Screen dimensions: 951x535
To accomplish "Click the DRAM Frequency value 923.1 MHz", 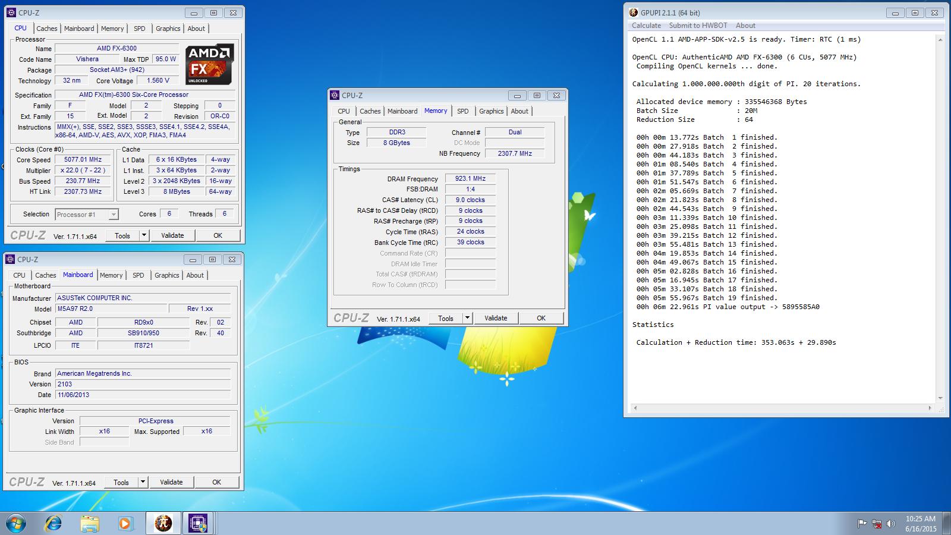I will (470, 179).
